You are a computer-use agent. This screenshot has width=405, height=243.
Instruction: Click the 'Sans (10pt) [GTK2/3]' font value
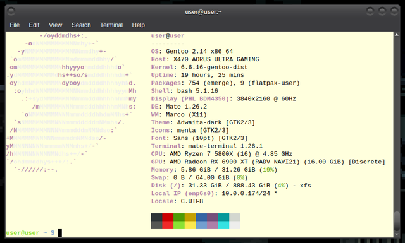point(210,138)
